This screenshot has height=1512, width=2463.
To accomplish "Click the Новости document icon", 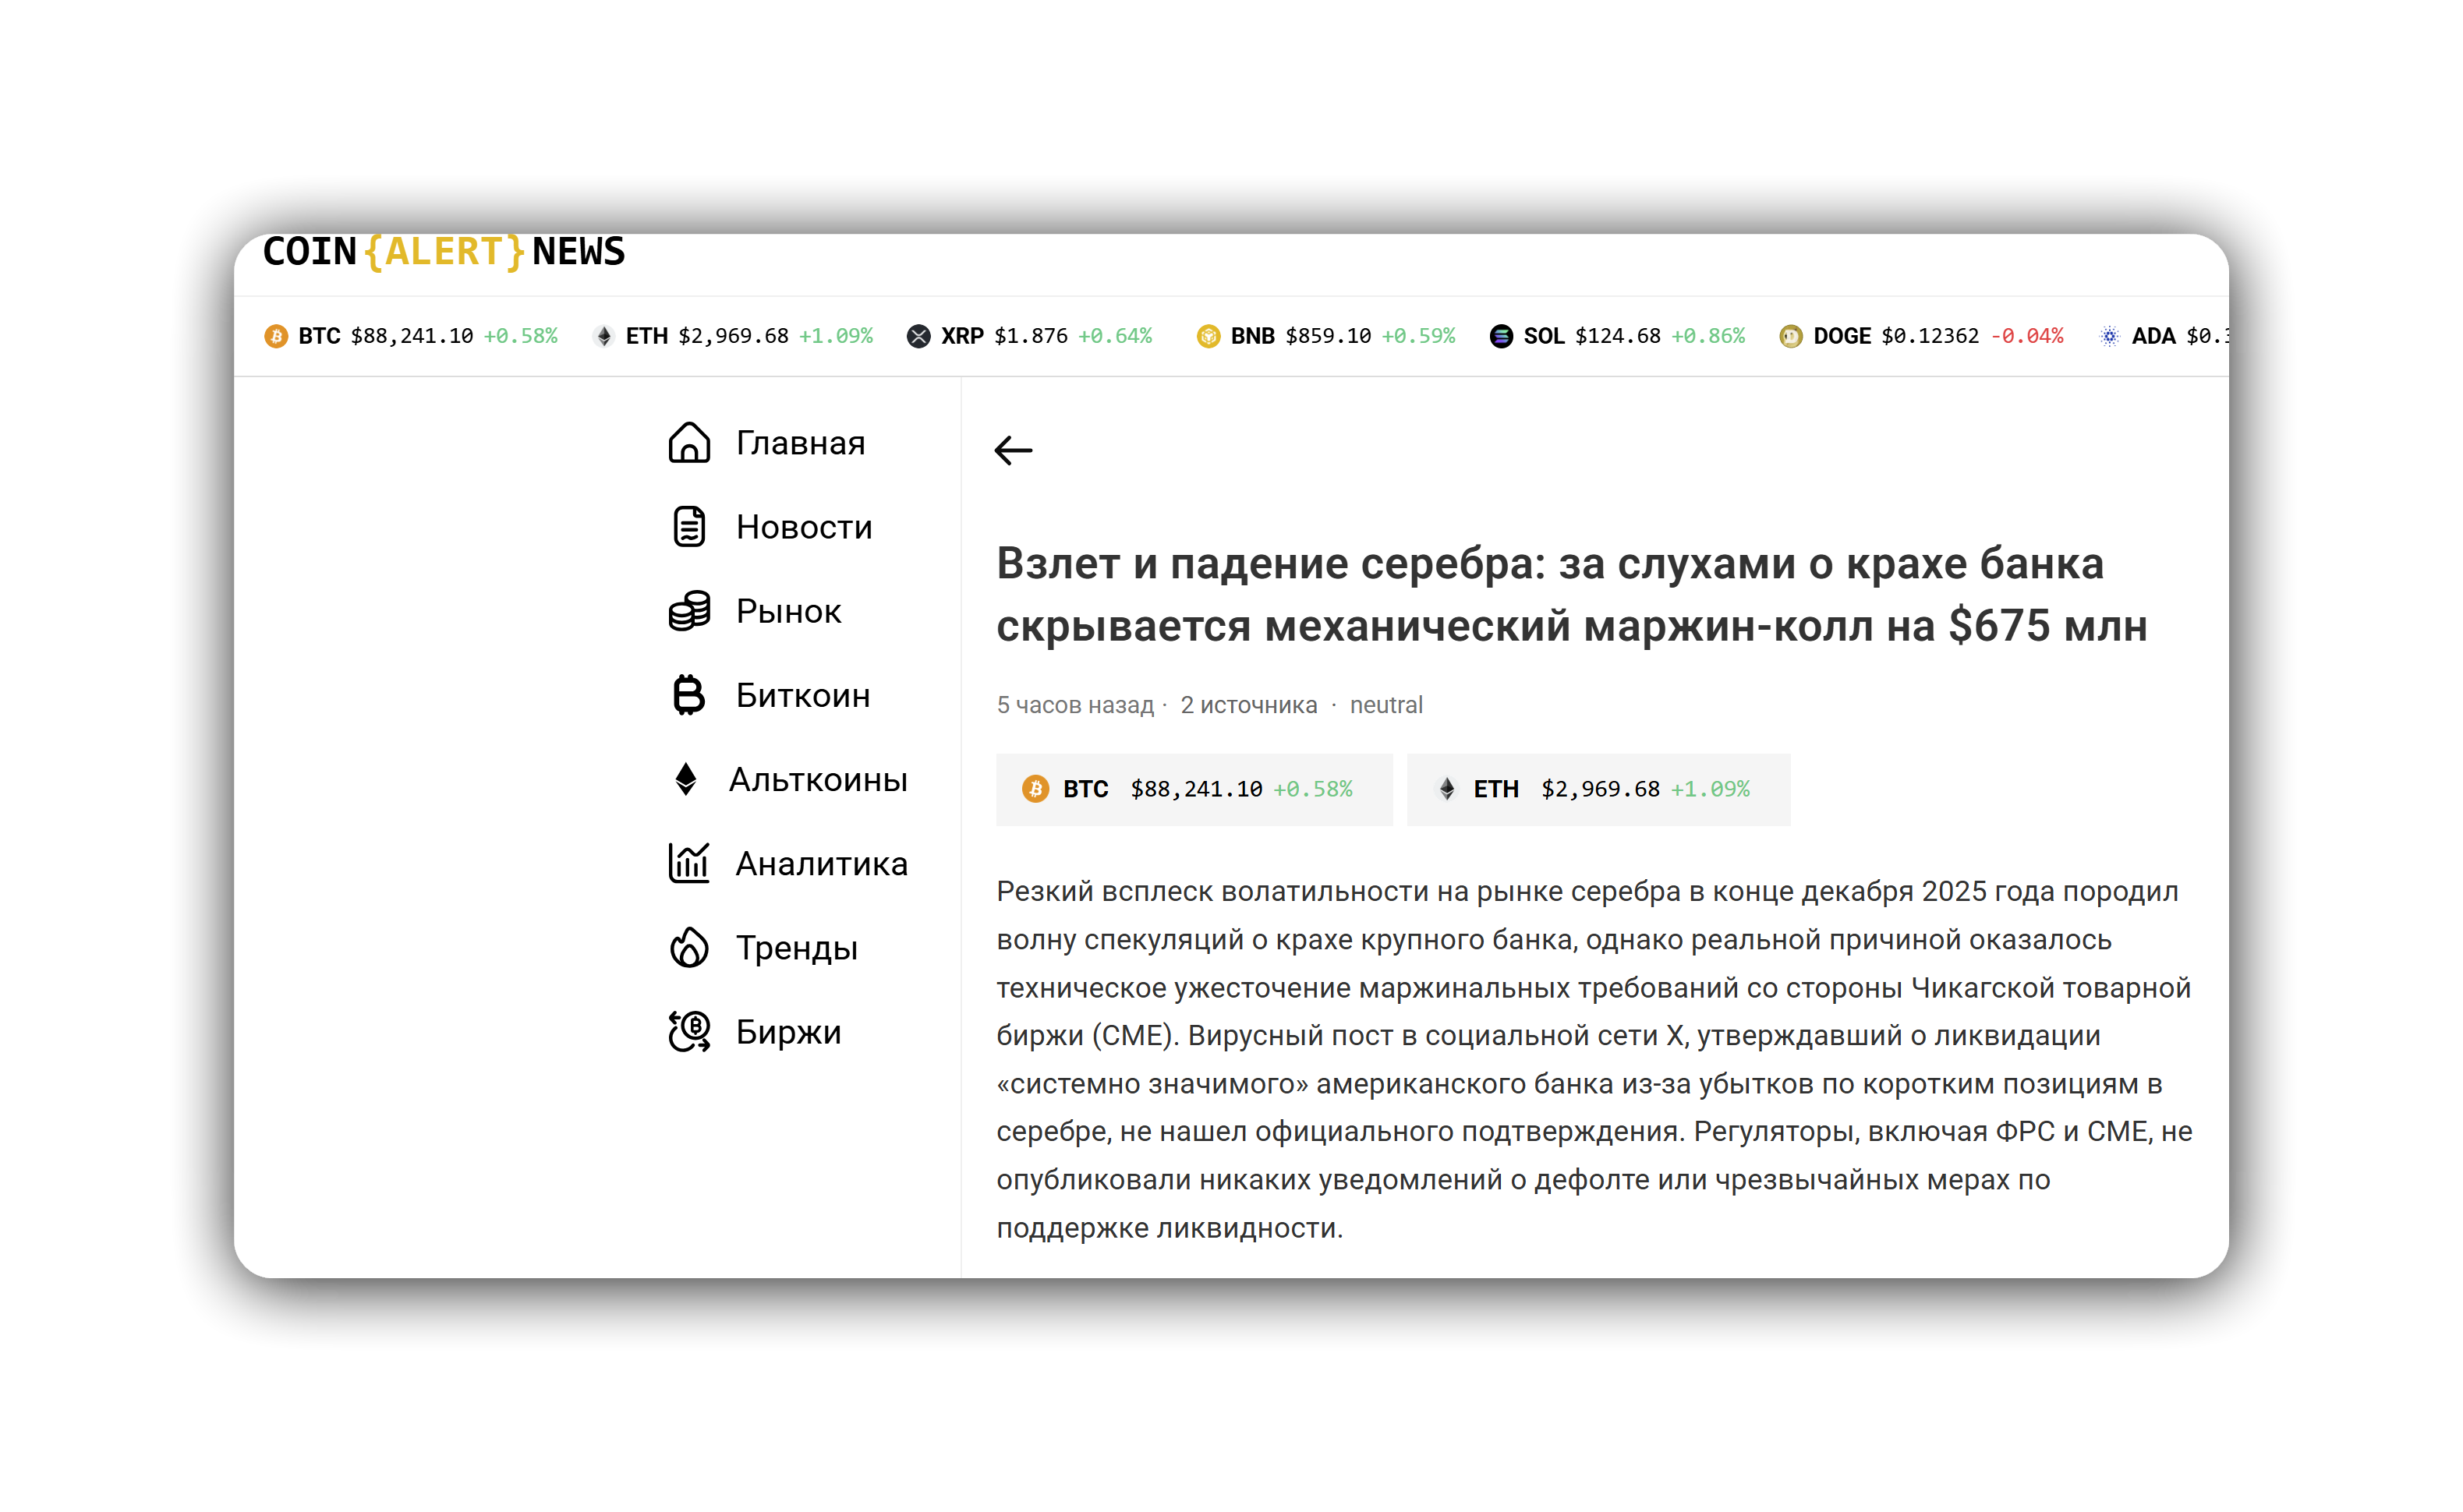I will (x=688, y=527).
